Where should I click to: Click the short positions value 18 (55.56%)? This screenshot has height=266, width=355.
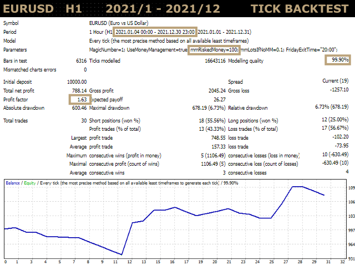click(212, 121)
